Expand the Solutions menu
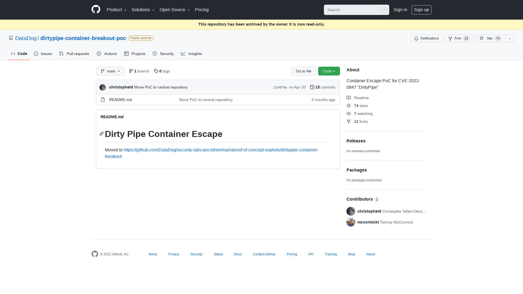This screenshot has width=523, height=294. click(x=143, y=10)
